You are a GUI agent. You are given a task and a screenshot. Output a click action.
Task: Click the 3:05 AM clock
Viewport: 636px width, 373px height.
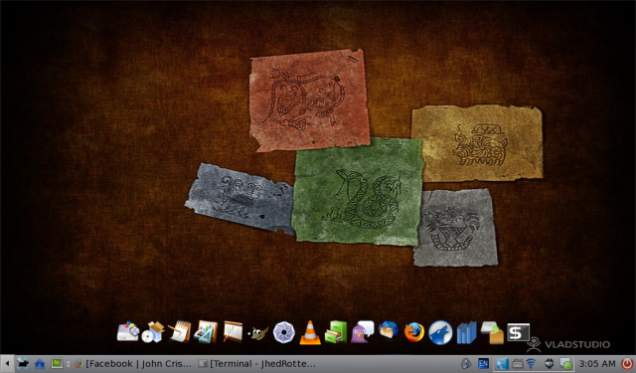click(x=597, y=364)
